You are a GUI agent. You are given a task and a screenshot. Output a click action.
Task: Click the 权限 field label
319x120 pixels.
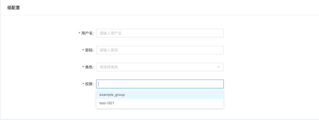click(x=89, y=84)
